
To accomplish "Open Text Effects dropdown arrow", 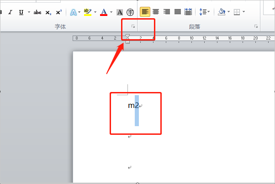I will [79, 12].
